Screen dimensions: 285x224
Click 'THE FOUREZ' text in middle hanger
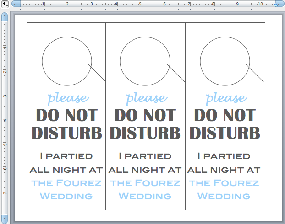point(145,183)
